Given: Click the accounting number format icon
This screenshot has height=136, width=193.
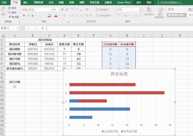Looking at the screenshot, I should coord(119,15).
